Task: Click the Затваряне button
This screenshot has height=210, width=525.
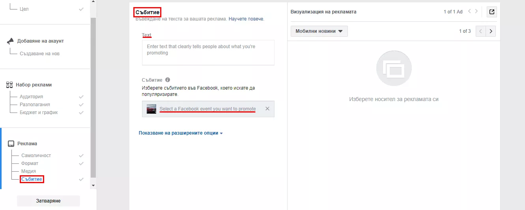Action: coord(49,201)
